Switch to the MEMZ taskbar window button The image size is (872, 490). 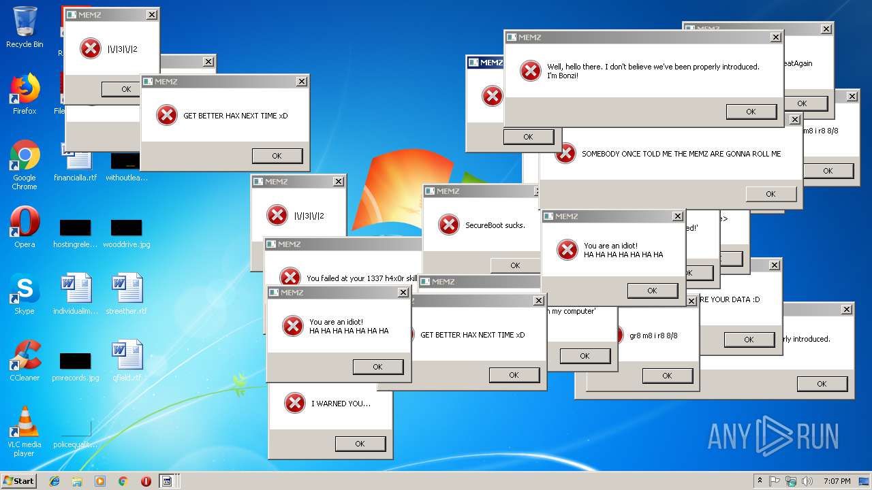(166, 481)
